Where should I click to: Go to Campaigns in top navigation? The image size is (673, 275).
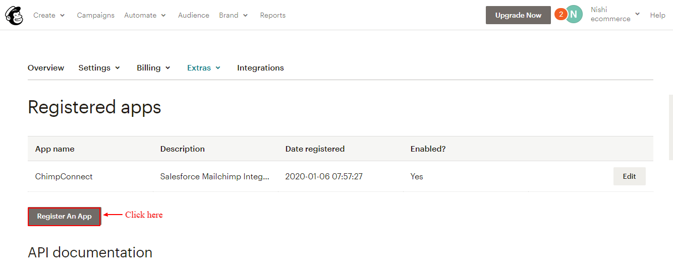pyautogui.click(x=96, y=15)
